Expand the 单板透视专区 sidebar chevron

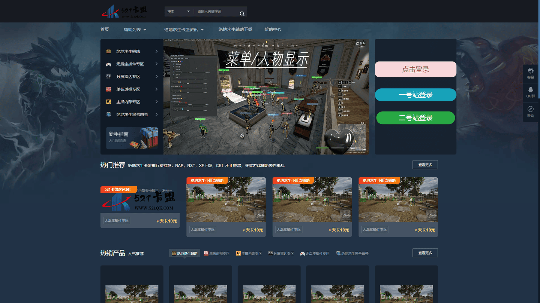pos(157,89)
